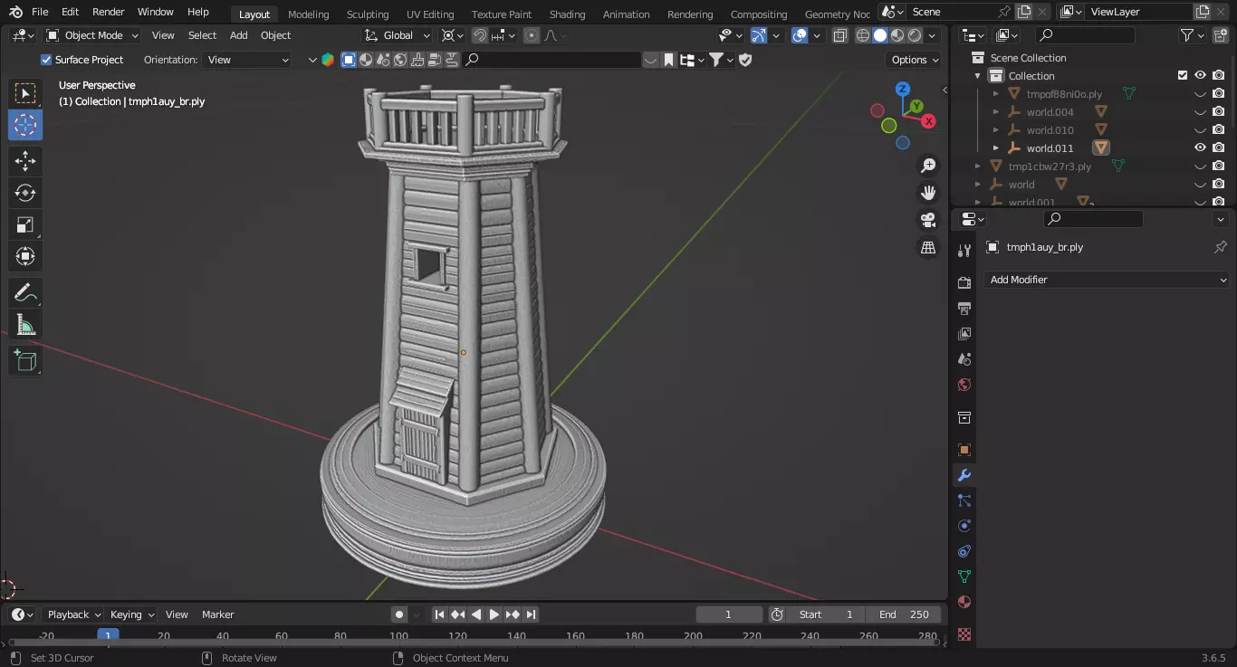Click the zoom view magnifier button
1237x667 pixels.
[x=928, y=166]
